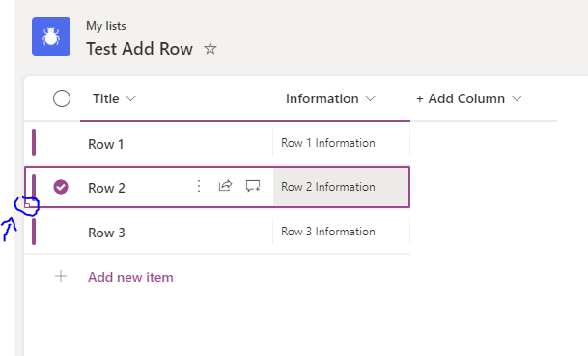Open the Add Column dropdown chevron
588x356 pixels.
click(x=517, y=98)
